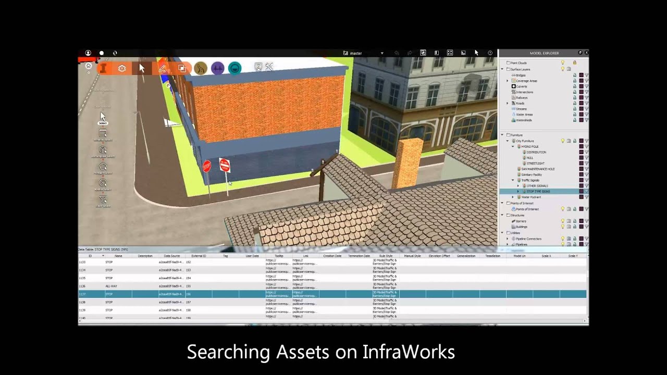Choose the Window Select tool
This screenshot has width=667, height=375.
103,135
